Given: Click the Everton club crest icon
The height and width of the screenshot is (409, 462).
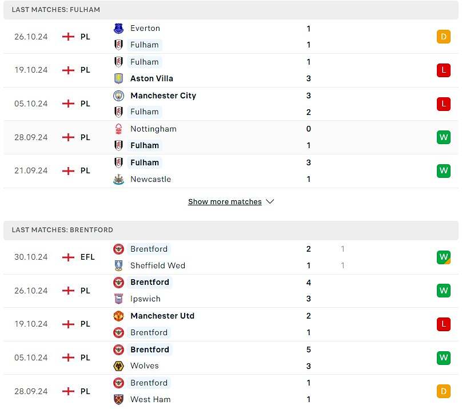Looking at the screenshot, I should pyautogui.click(x=118, y=28).
